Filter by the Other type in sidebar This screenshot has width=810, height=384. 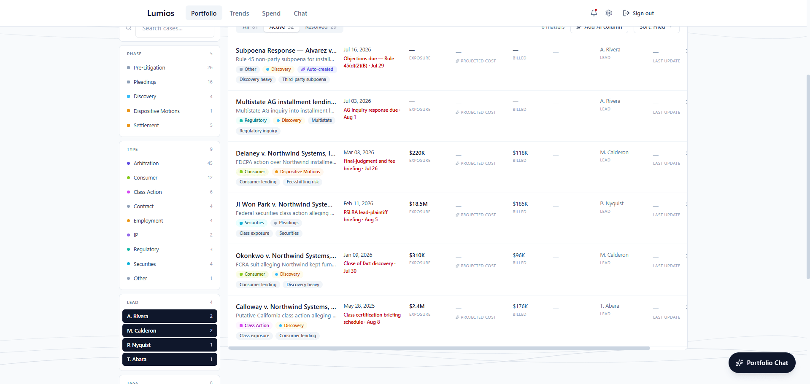point(170,278)
